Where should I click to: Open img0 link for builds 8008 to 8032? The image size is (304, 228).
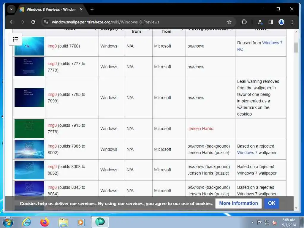point(52,167)
